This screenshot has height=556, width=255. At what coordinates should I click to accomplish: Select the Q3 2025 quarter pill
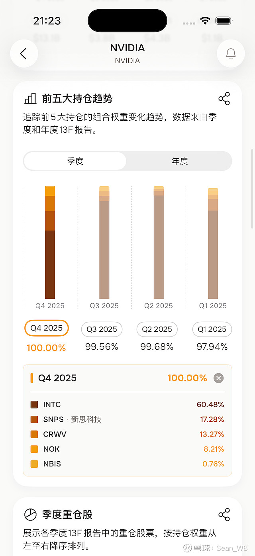pos(102,329)
